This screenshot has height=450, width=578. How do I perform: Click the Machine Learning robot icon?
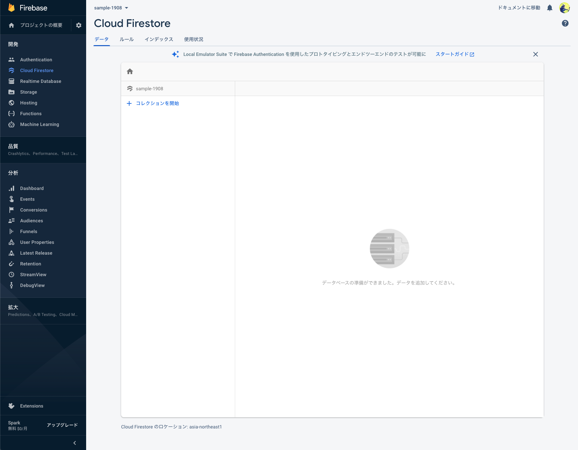click(x=11, y=124)
